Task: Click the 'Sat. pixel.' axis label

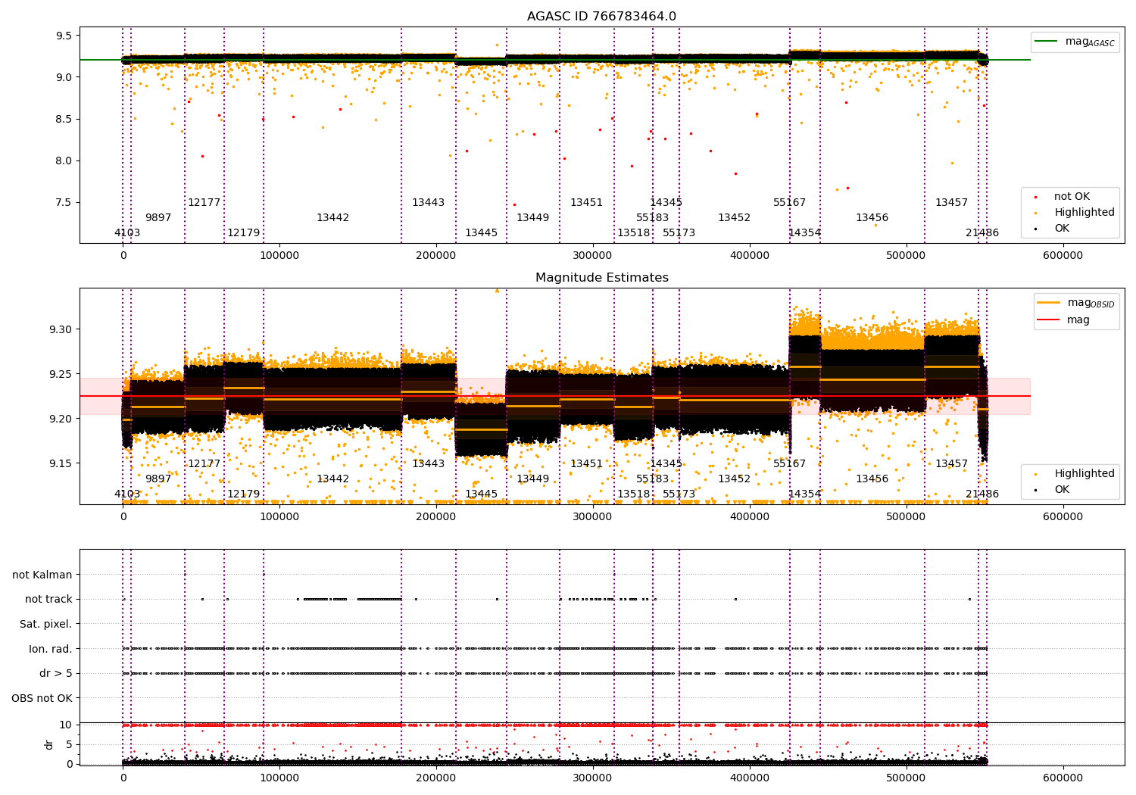Action: click(46, 624)
